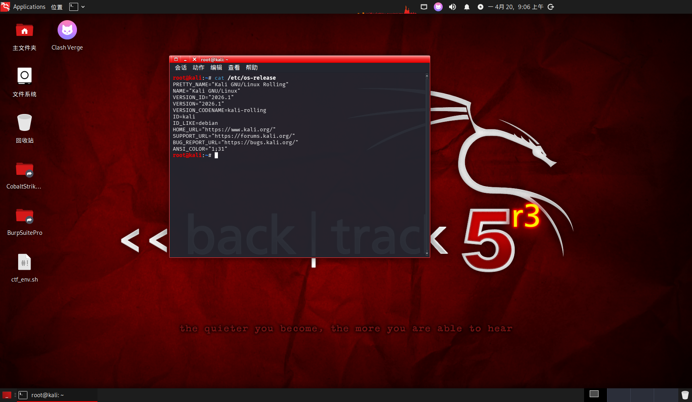
Task: Maximize the root@kali terminal window
Action: (176, 59)
